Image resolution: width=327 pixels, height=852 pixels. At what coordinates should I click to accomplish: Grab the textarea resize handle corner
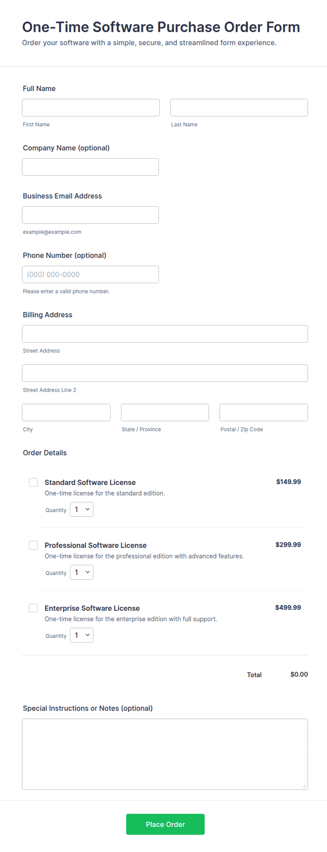coord(304,786)
